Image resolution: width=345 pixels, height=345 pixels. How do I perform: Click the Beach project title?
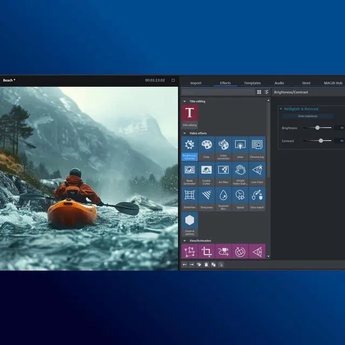pos(9,80)
